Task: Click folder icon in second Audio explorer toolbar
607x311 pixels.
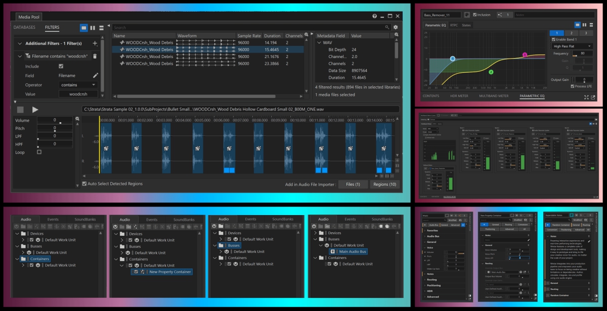Action: click(121, 227)
